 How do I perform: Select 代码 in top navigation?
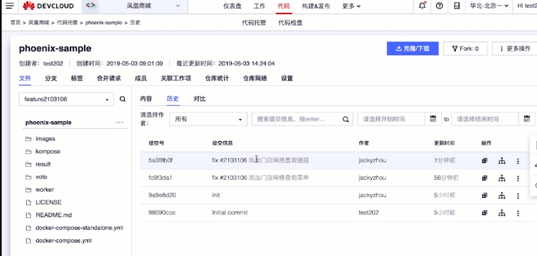pyautogui.click(x=284, y=6)
